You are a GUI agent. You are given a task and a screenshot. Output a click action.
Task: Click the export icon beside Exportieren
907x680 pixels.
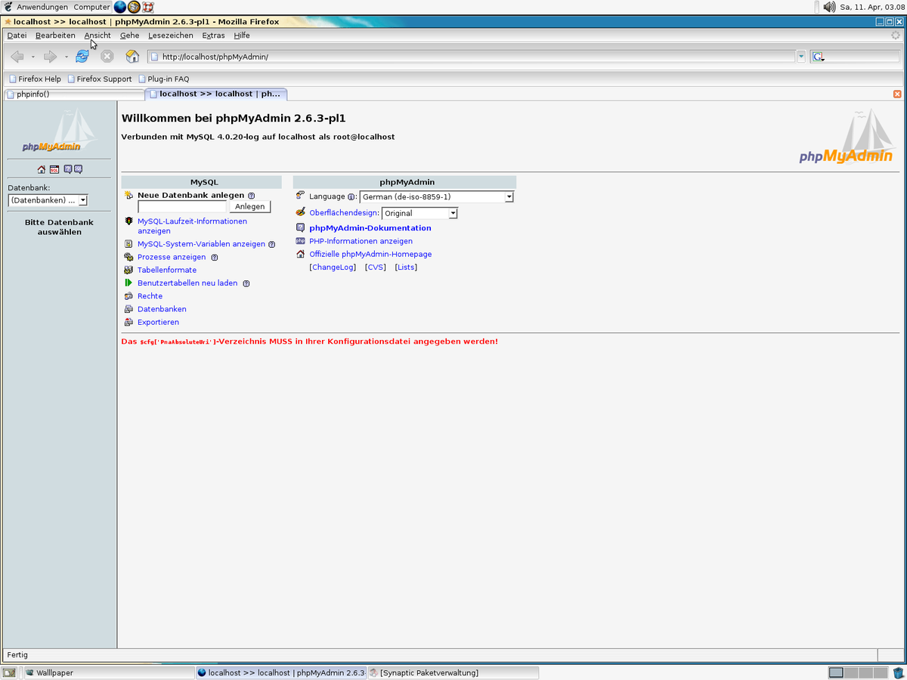[x=129, y=322]
